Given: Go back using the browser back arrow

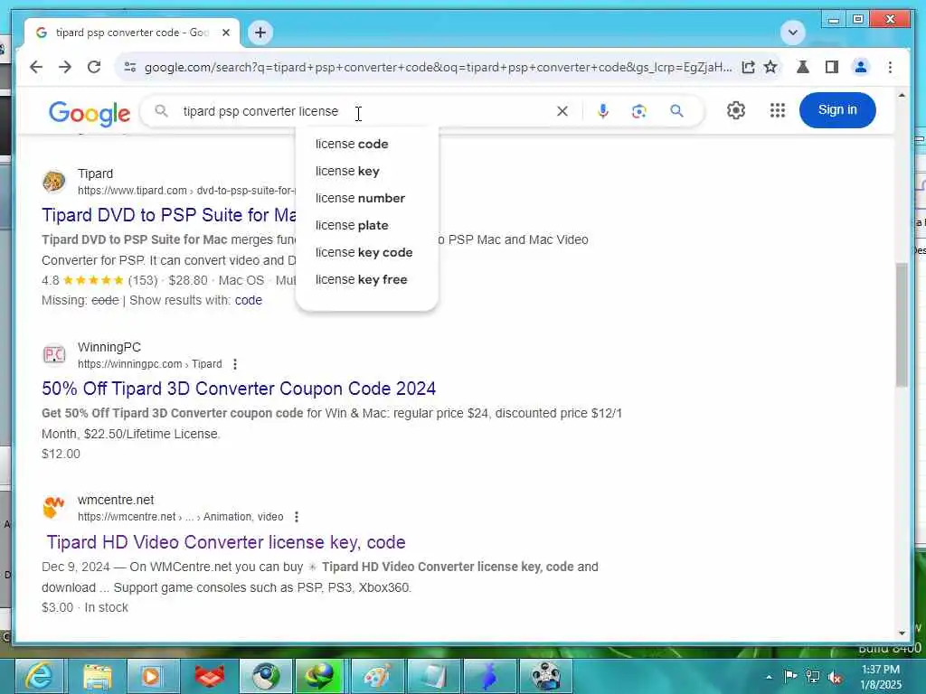Looking at the screenshot, I should (x=36, y=67).
